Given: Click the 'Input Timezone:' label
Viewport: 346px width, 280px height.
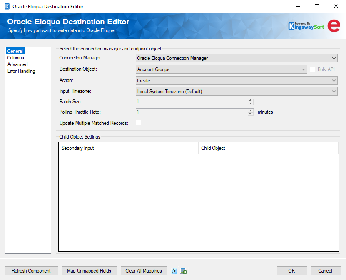Looking at the screenshot, I should 75,91.
